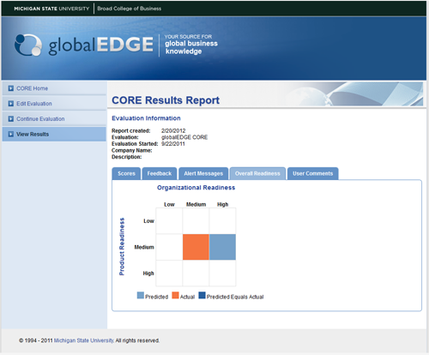The width and height of the screenshot is (429, 355).
Task: Click the arrow icon beside View Results
Action: click(11, 134)
